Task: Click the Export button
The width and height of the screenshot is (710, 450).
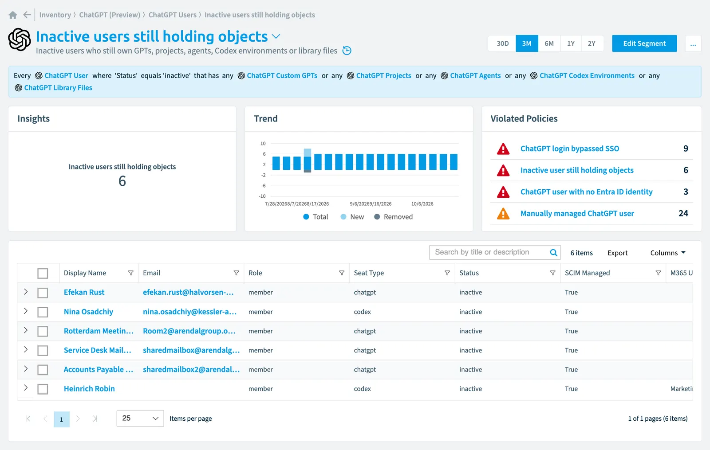Action: [x=618, y=253]
